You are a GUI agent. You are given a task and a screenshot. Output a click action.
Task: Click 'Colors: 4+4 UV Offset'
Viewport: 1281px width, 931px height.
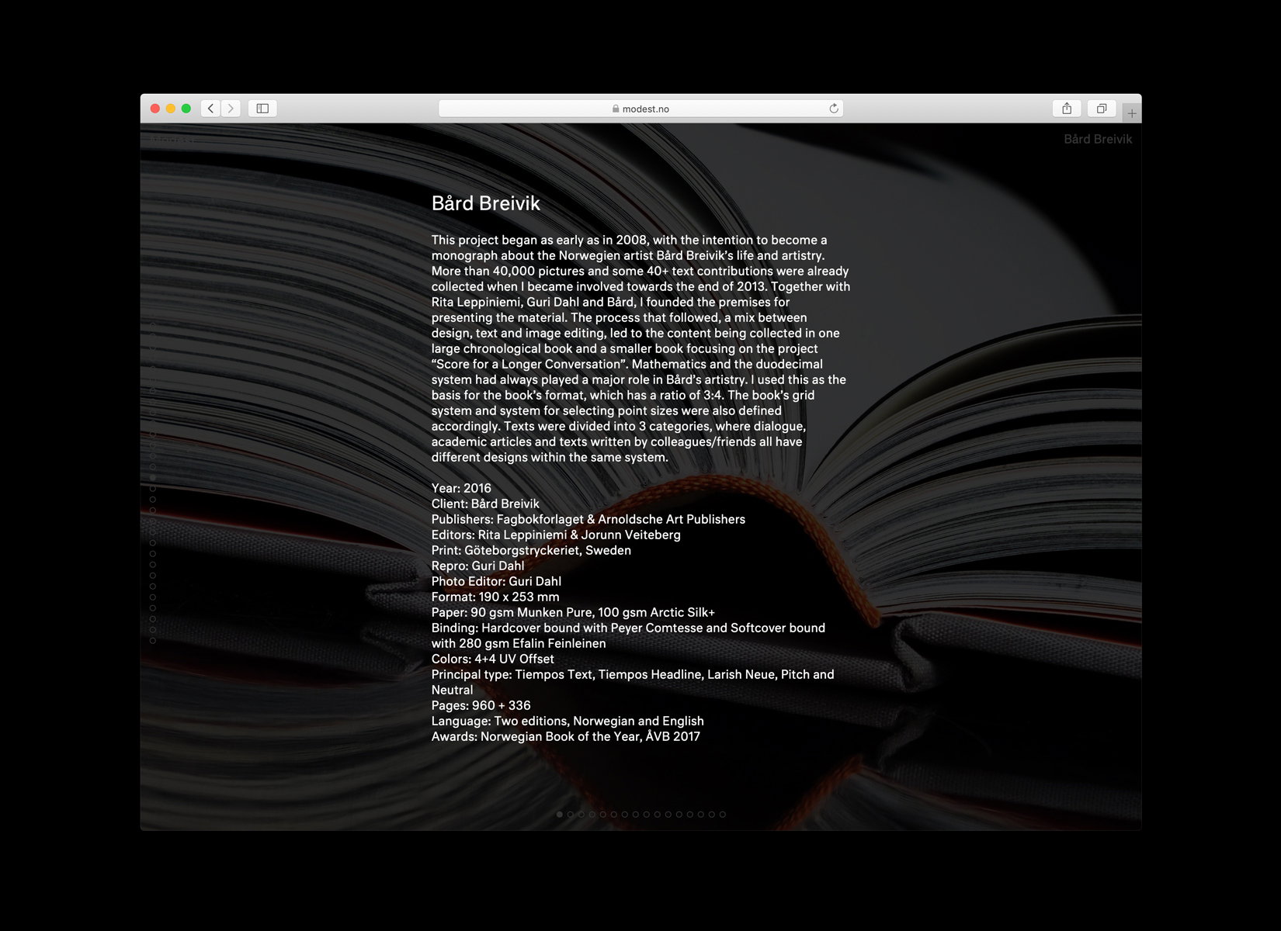[493, 659]
